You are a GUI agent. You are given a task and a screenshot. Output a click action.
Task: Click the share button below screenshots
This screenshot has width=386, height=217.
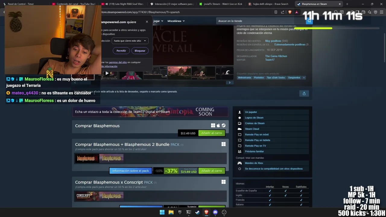coord(304,93)
